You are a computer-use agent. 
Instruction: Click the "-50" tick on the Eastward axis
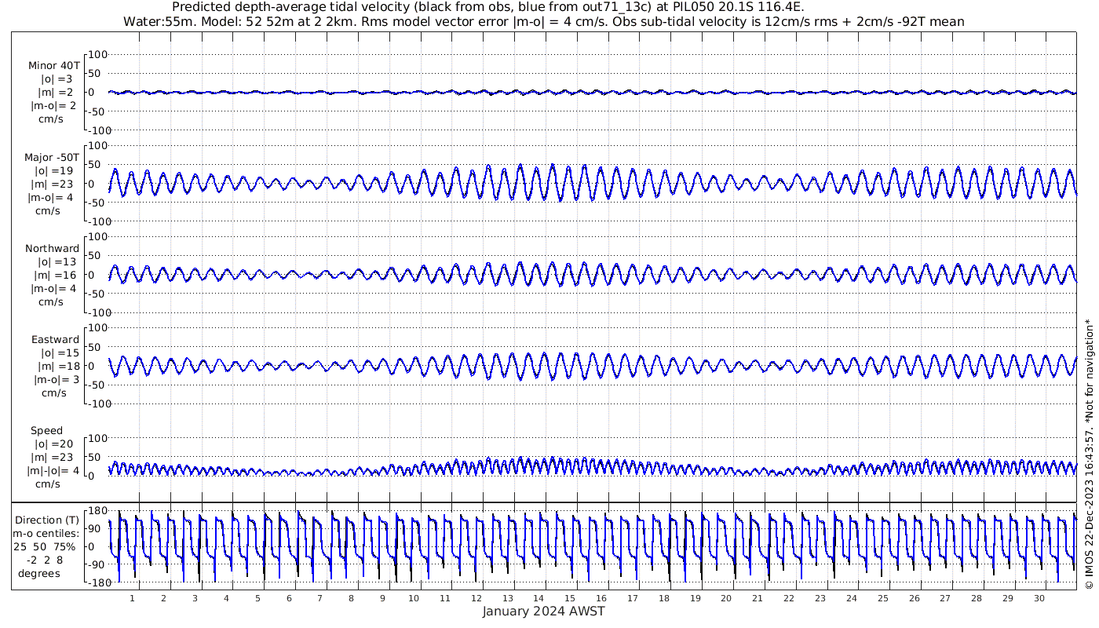[x=96, y=385]
